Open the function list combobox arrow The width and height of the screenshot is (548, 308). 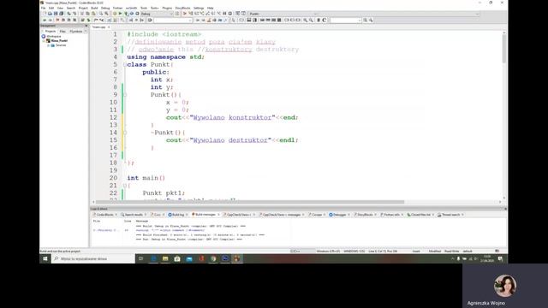click(477, 14)
